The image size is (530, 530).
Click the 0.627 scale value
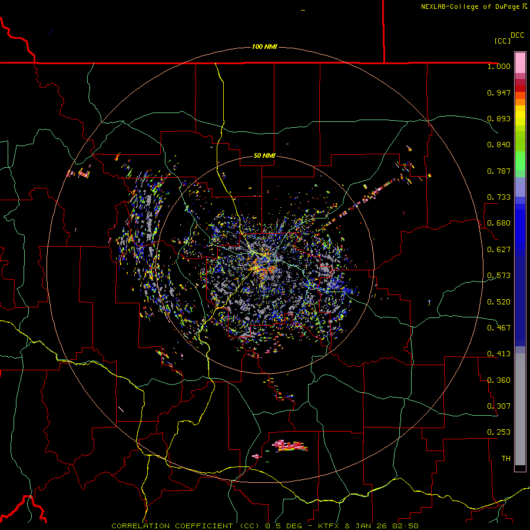coord(499,250)
